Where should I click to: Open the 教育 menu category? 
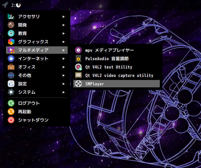coord(37,33)
